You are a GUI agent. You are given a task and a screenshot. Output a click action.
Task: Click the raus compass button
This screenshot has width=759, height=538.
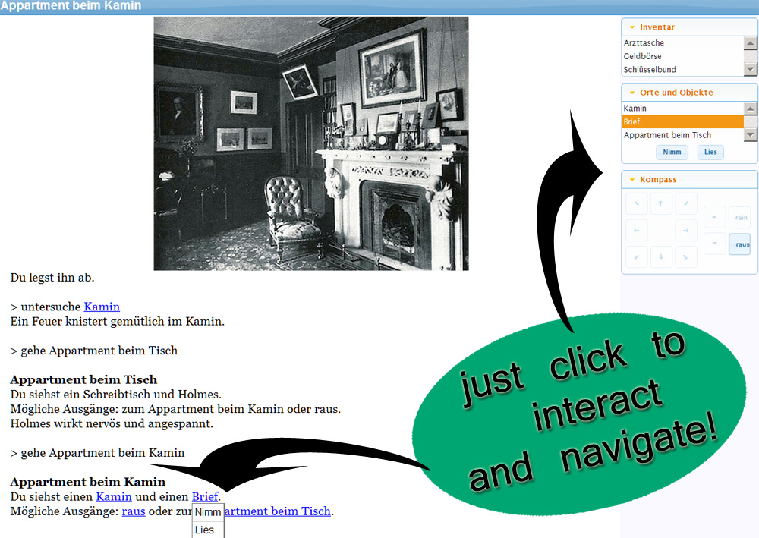click(740, 244)
